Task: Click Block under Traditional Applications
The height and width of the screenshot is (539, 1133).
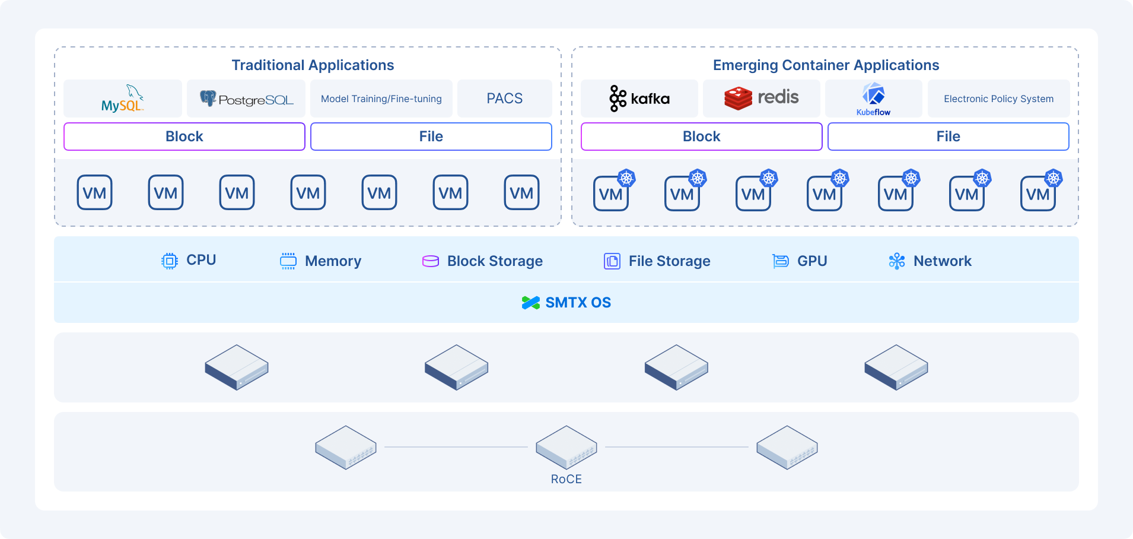Action: [x=184, y=137]
